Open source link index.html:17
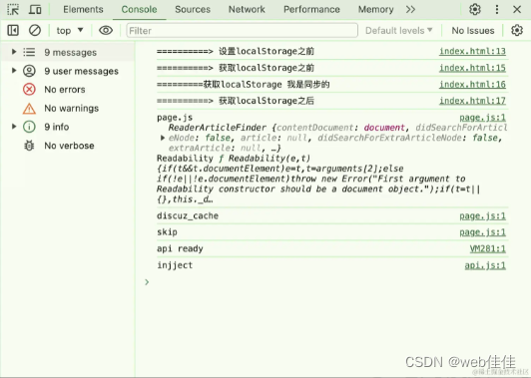The image size is (531, 378). tap(472, 101)
